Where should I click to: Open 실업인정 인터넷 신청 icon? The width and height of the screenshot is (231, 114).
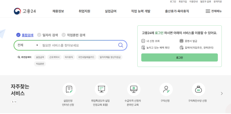click(x=69, y=89)
